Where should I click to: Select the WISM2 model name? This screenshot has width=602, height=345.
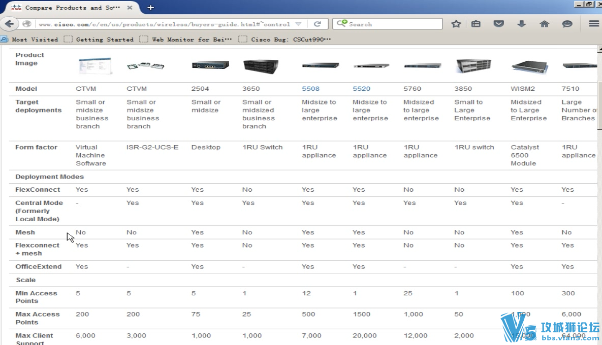point(523,89)
